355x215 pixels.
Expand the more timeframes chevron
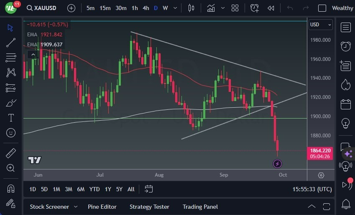click(174, 8)
